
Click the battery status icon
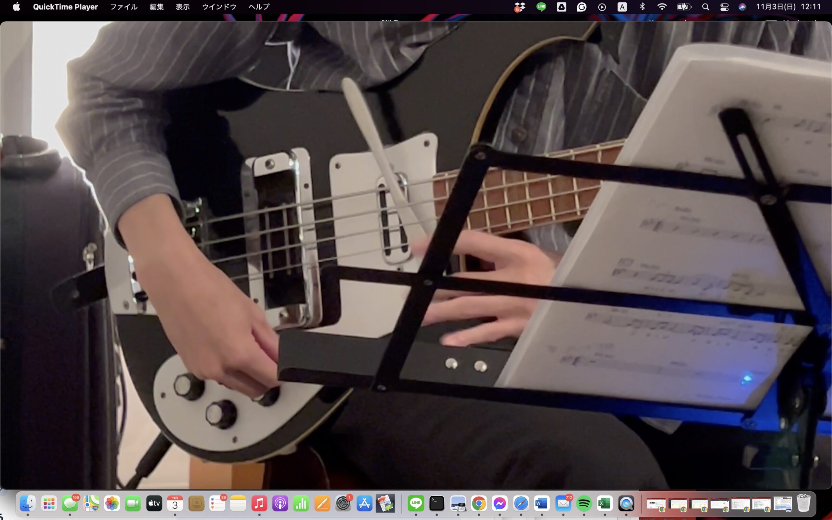(683, 7)
